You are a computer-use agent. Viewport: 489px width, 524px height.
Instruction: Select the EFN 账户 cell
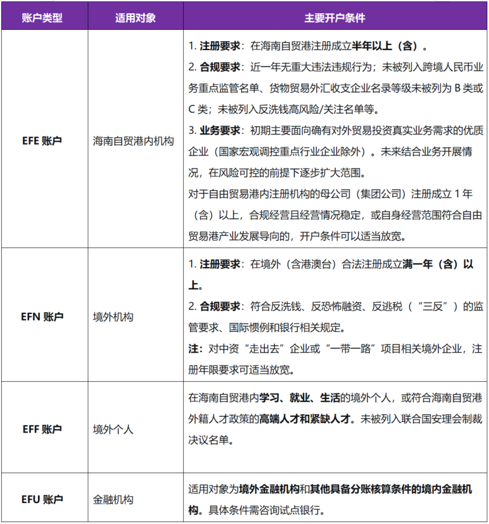[42, 315]
